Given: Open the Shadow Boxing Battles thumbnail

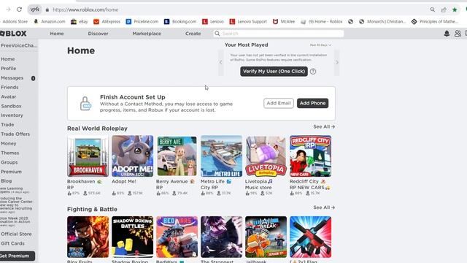Looking at the screenshot, I should coord(133,237).
